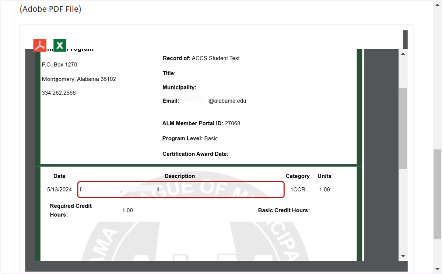Image resolution: width=442 pixels, height=274 pixels.
Task: Click the inner document scrollbar thumb
Action: pos(403,129)
